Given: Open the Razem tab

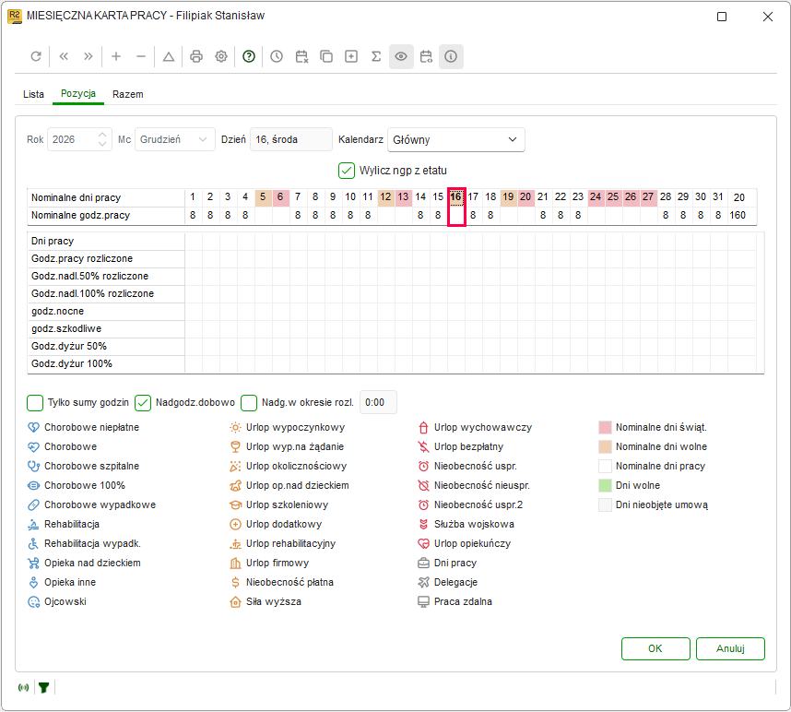Looking at the screenshot, I should tap(127, 94).
